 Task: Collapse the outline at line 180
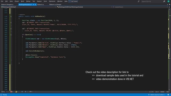[11, 29]
